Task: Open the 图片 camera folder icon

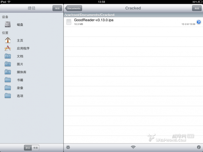Action: [x=8, y=64]
